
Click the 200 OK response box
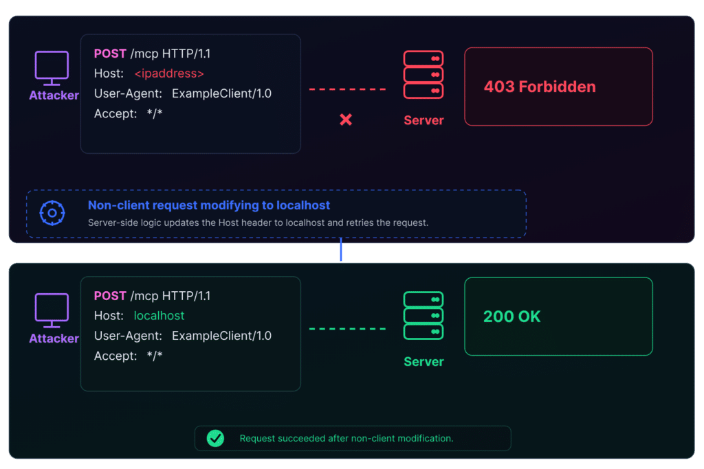(x=558, y=317)
